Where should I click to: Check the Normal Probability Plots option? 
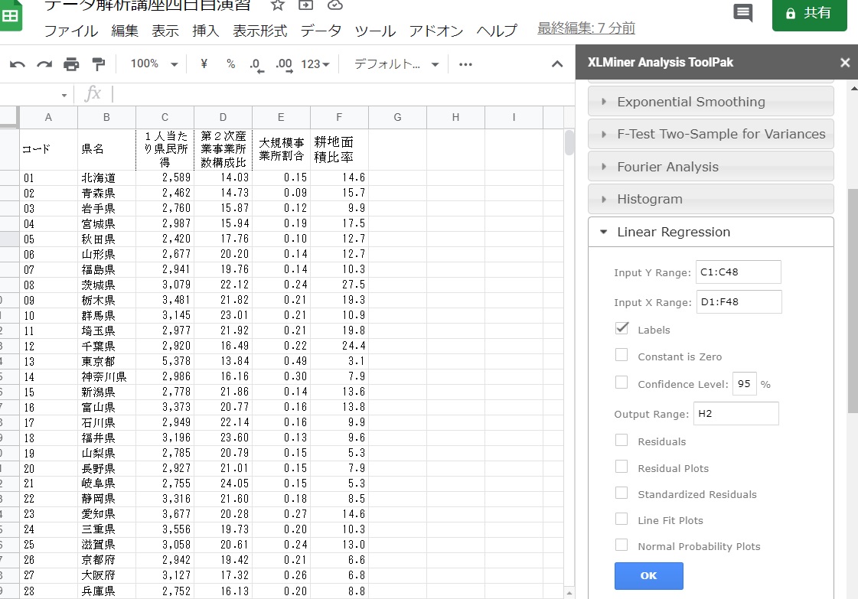coord(621,545)
